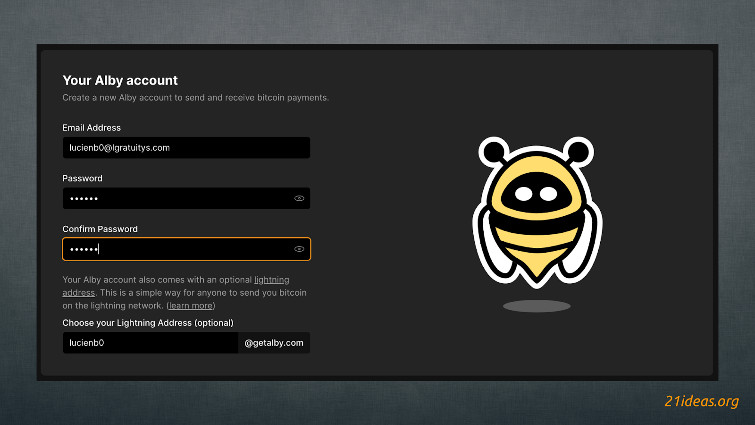The width and height of the screenshot is (755, 425).
Task: Click the "Create a new Alby account" subtitle
Action: [x=195, y=98]
